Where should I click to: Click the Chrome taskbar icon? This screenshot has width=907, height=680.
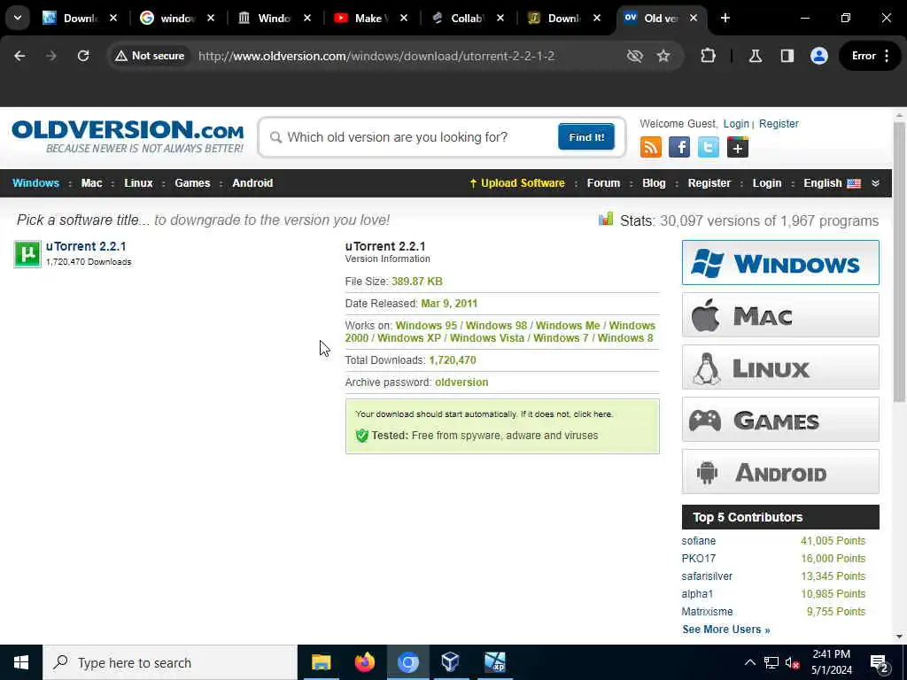[x=407, y=662]
